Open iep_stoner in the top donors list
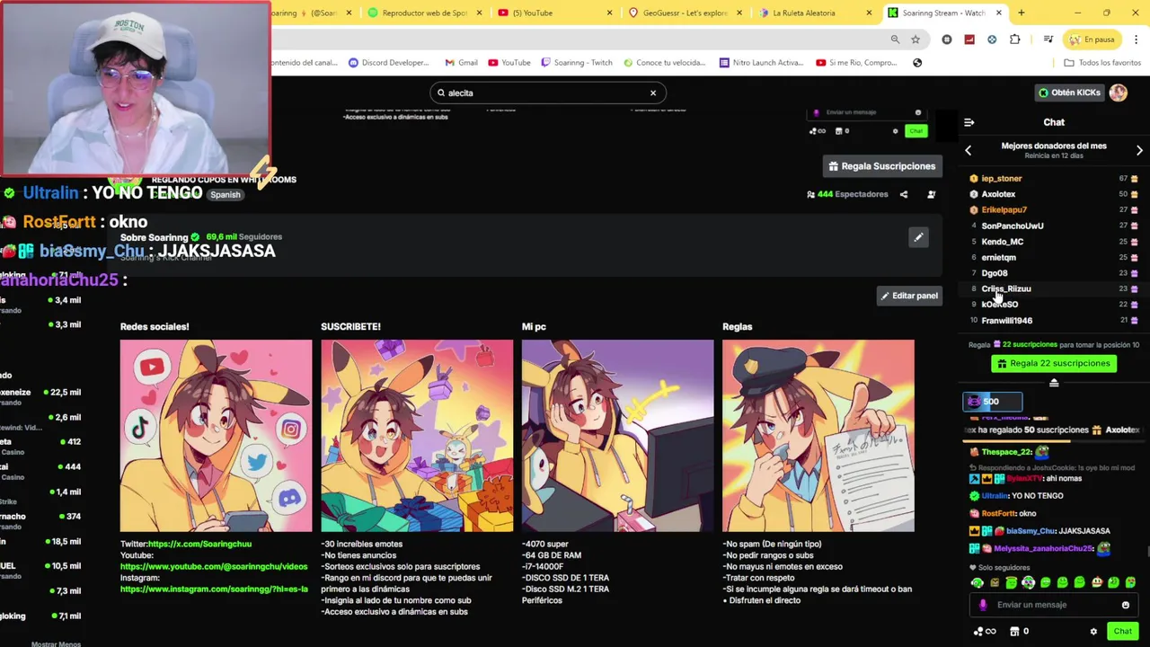Image resolution: width=1150 pixels, height=647 pixels. (x=1001, y=179)
